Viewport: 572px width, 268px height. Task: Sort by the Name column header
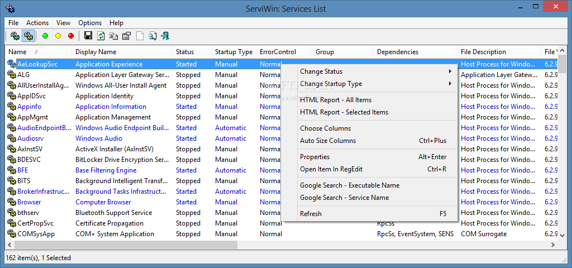(39, 52)
